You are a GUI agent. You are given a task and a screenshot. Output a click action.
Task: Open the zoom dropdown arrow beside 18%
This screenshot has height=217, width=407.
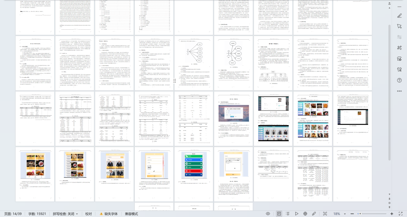pyautogui.click(x=345, y=214)
